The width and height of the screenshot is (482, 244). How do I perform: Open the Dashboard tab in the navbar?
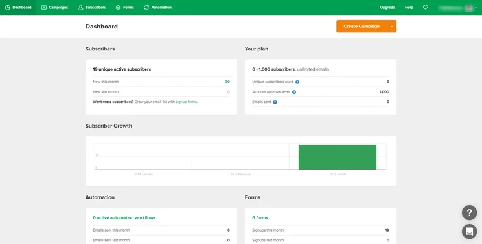(18, 7)
